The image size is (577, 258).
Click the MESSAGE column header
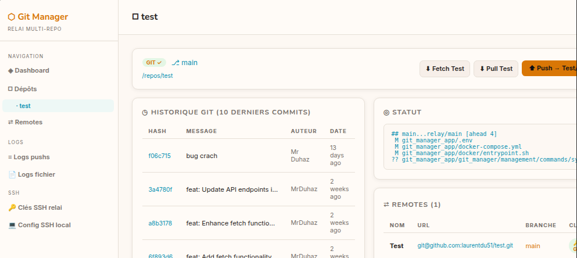202,131
